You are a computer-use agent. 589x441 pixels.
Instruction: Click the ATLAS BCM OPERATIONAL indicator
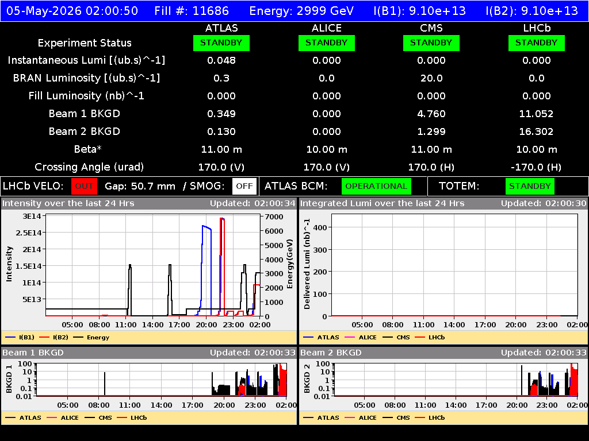click(x=376, y=187)
